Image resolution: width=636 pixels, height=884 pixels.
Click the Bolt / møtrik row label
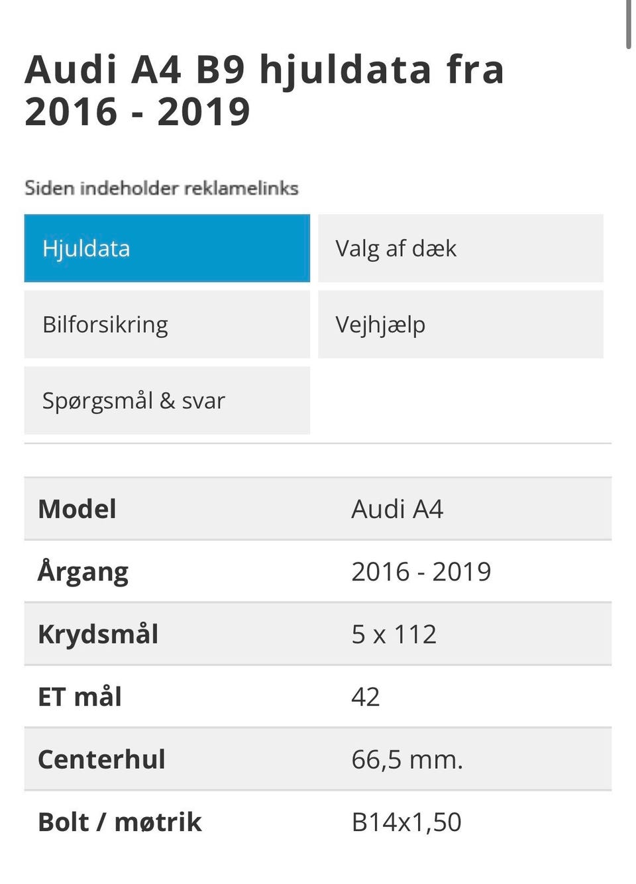[120, 822]
